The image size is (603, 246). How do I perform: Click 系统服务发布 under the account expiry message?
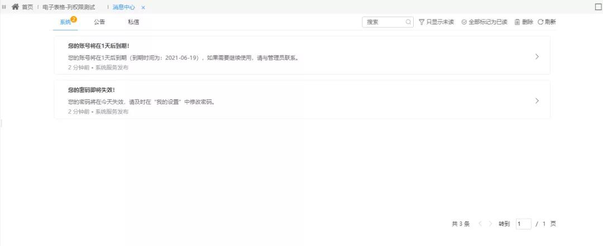point(112,67)
